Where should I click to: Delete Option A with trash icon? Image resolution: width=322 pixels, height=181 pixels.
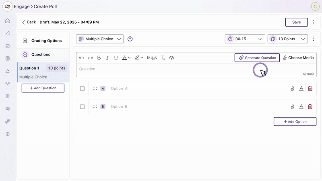[x=310, y=88]
